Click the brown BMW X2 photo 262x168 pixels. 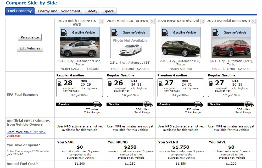(x=181, y=48)
